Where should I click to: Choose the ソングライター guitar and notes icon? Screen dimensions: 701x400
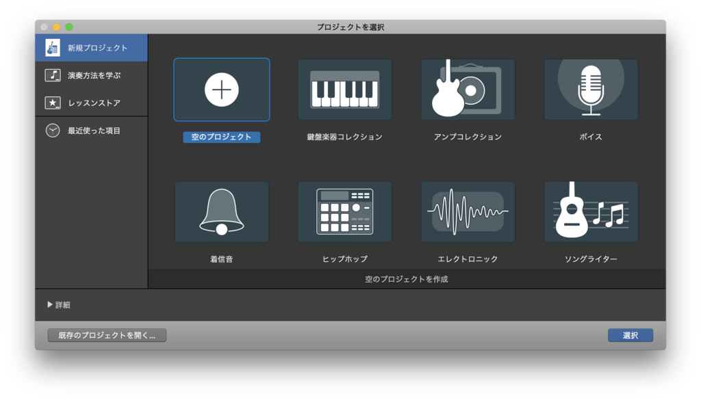click(591, 212)
